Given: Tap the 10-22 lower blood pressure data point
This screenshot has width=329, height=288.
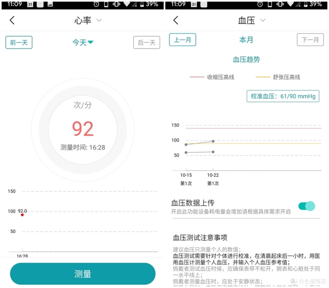Looking at the screenshot, I should click(213, 152).
